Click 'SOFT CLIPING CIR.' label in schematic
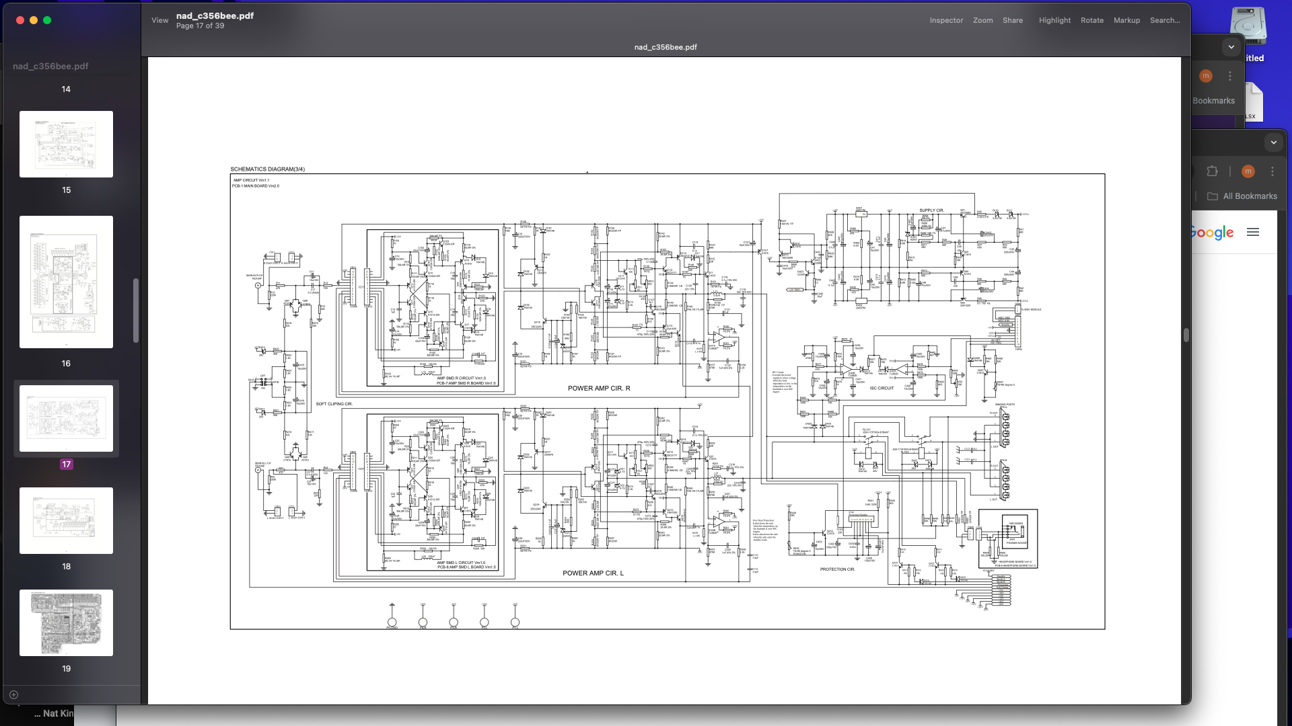The width and height of the screenshot is (1292, 726). [x=334, y=404]
